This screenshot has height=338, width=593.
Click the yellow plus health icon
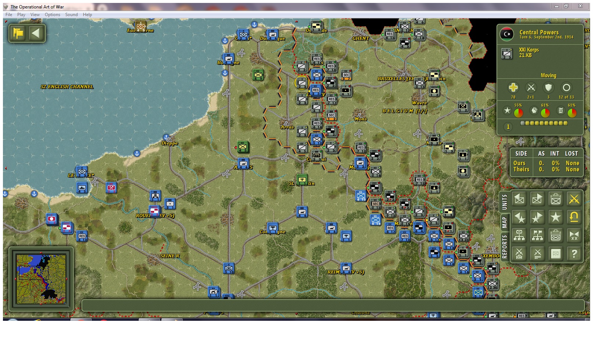513,88
